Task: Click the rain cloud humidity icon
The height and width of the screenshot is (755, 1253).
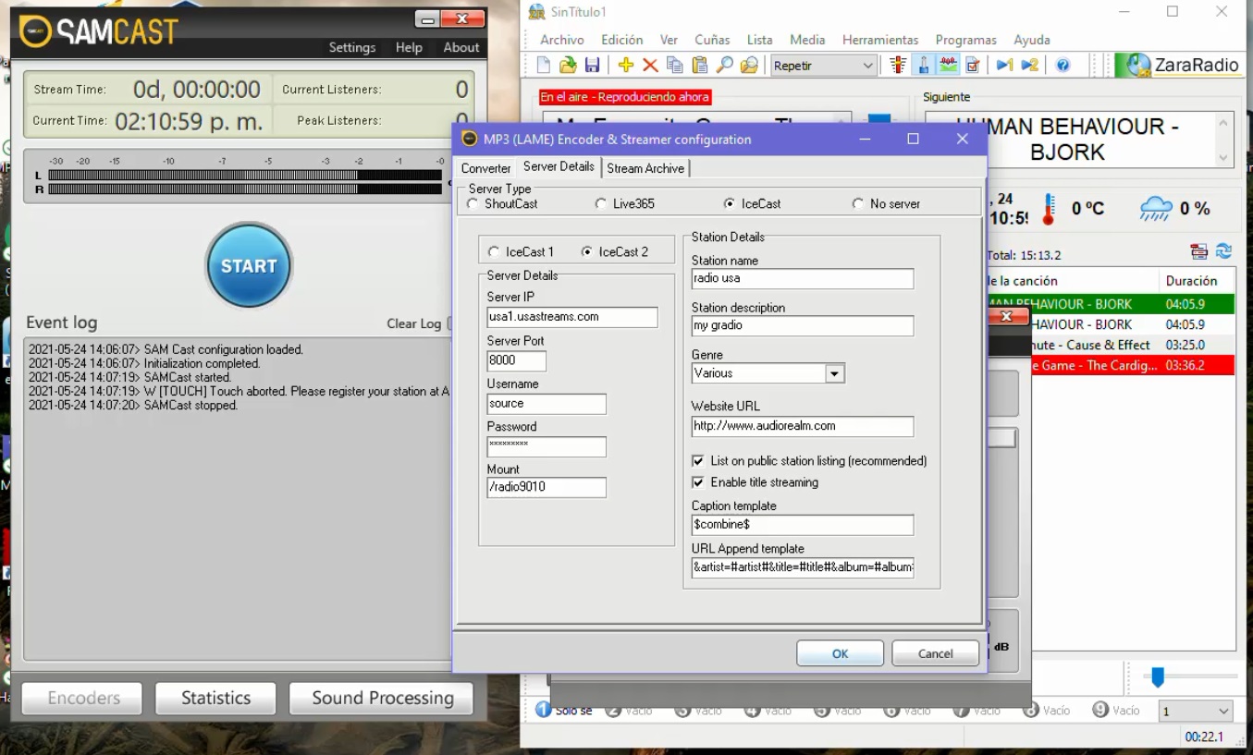Action: click(1156, 209)
